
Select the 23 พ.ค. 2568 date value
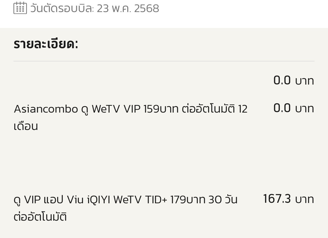pos(128,8)
